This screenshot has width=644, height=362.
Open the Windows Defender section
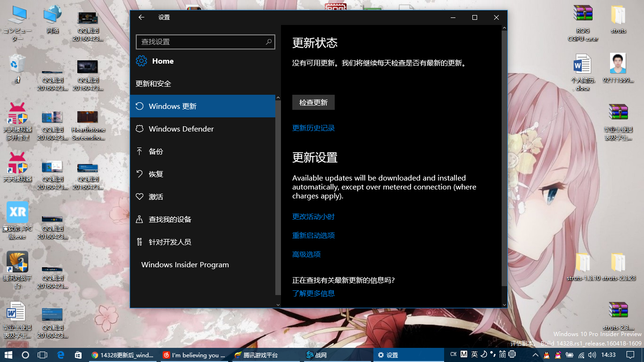tap(203, 129)
